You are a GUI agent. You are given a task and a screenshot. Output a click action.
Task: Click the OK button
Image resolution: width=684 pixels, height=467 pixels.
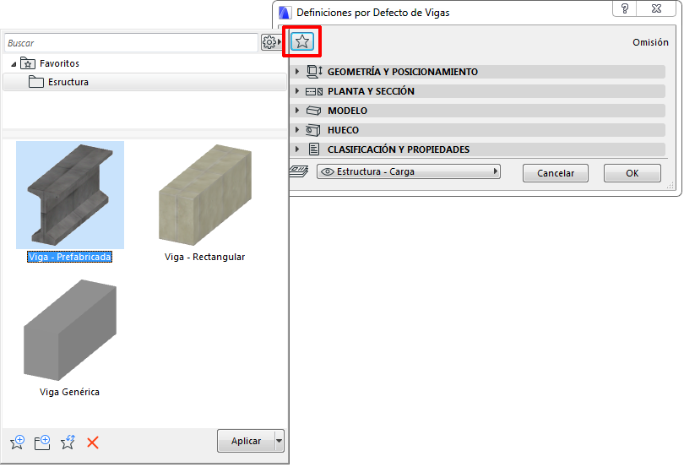(632, 173)
